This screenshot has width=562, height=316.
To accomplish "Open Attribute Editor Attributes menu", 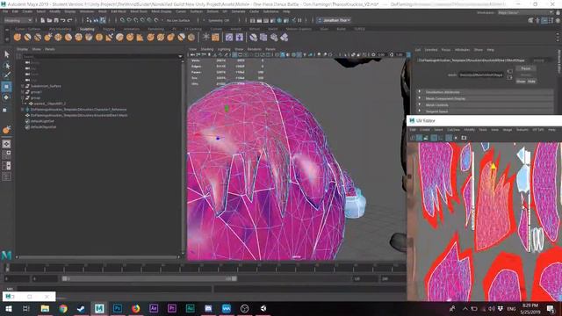I will tap(462, 50).
